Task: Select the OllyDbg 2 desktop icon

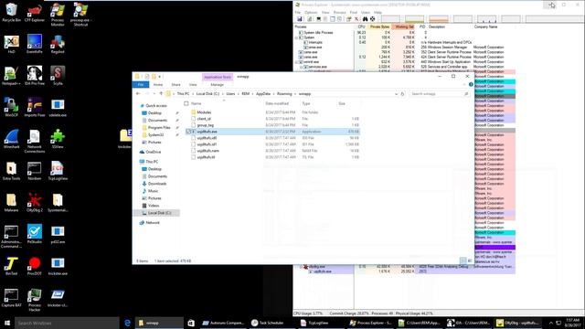Action: point(35,203)
